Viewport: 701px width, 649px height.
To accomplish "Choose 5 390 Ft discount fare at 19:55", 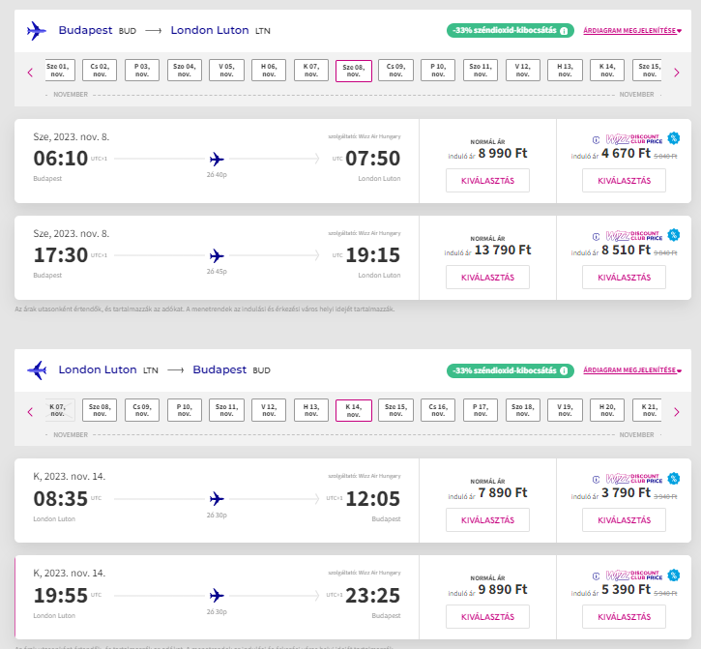I will (624, 616).
